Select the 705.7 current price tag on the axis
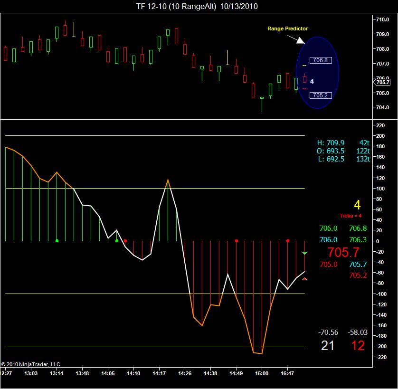The width and height of the screenshot is (398, 389). click(x=382, y=82)
